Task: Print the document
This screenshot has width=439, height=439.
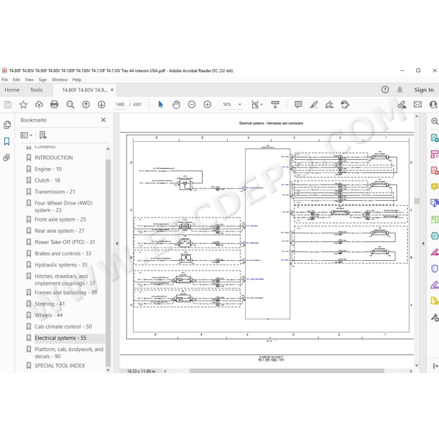Action: (55, 105)
